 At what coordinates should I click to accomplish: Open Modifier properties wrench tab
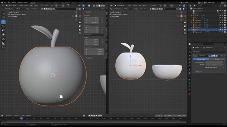click(x=189, y=73)
